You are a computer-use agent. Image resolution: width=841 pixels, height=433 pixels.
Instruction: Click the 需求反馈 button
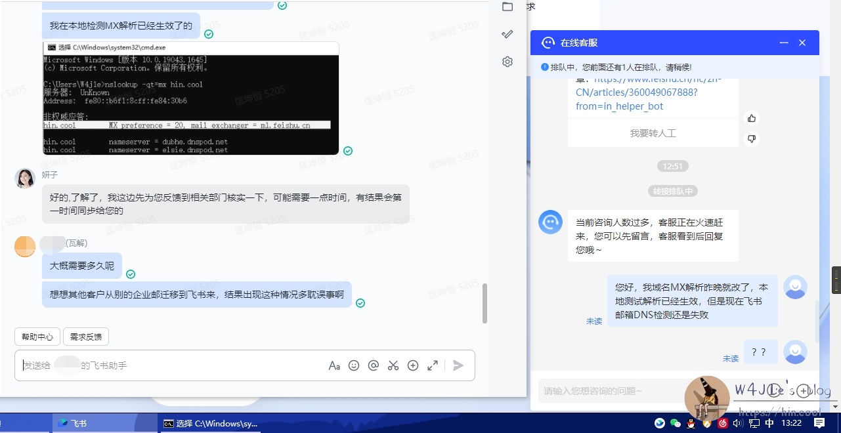tap(86, 337)
